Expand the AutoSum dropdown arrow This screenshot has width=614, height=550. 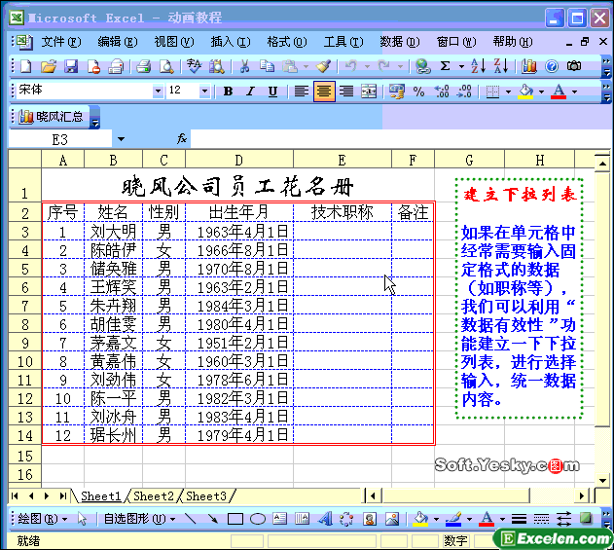tap(461, 66)
